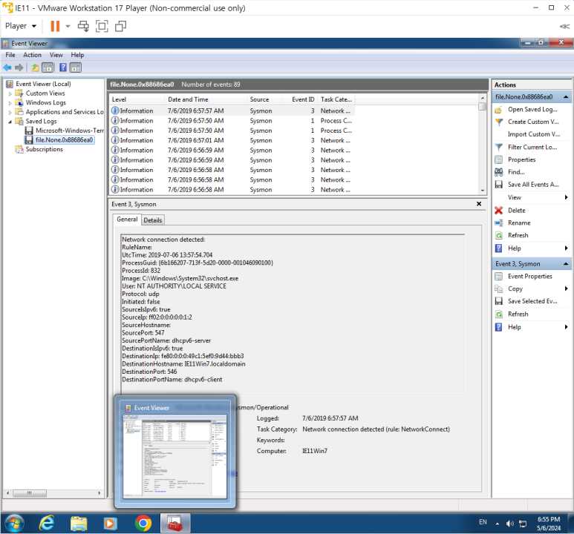Click the Up one level folder icon
Viewport: 574px width, 534px height.
[35, 67]
